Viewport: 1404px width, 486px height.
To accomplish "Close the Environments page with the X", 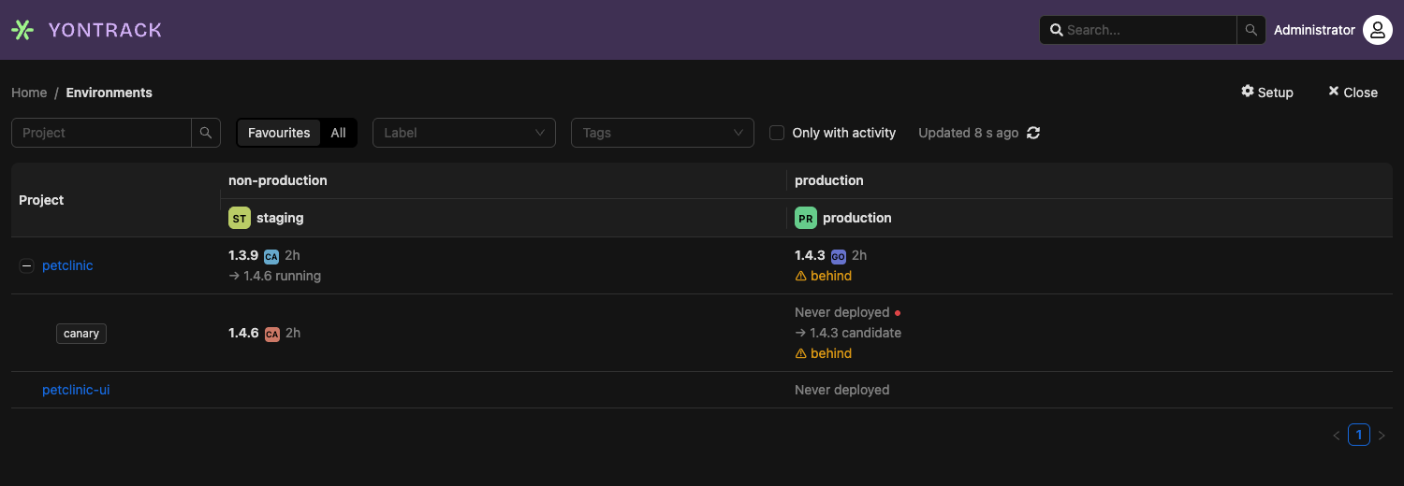I will coord(1353,92).
